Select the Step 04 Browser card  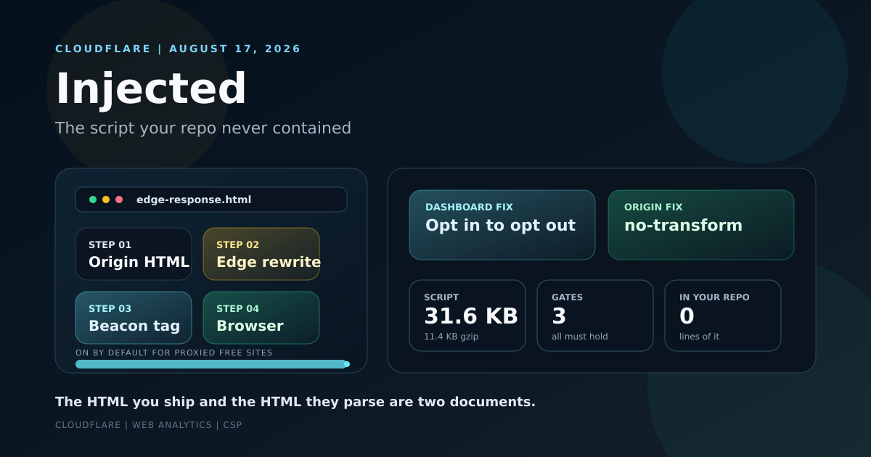pyautogui.click(x=261, y=318)
